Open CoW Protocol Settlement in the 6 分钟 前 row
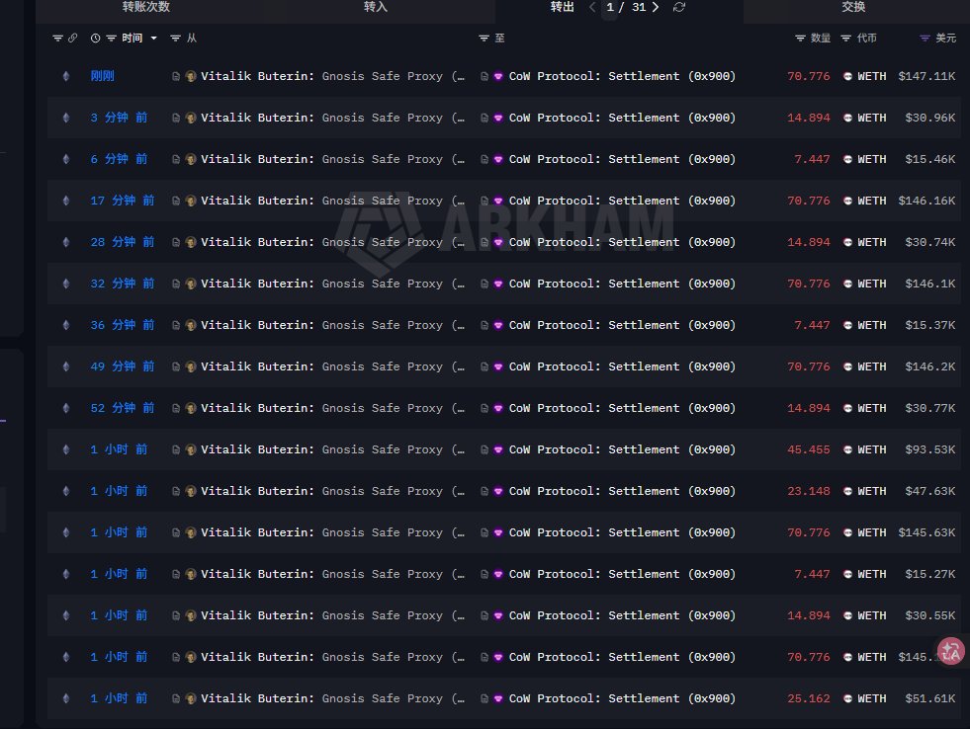970x729 pixels. coord(622,159)
